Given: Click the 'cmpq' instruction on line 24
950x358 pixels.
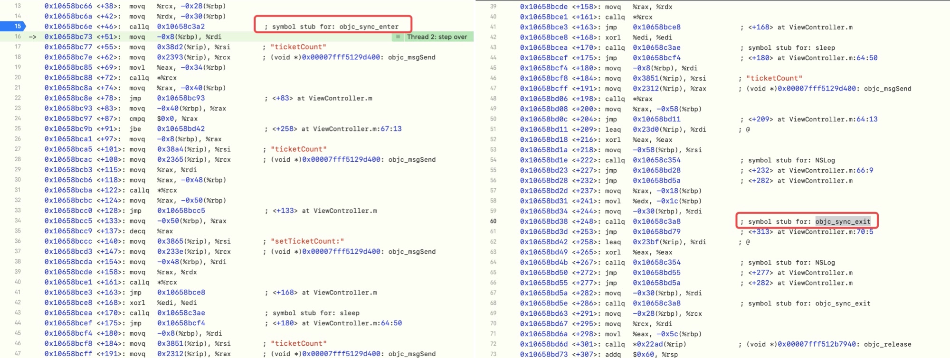Looking at the screenshot, I should click(x=137, y=119).
